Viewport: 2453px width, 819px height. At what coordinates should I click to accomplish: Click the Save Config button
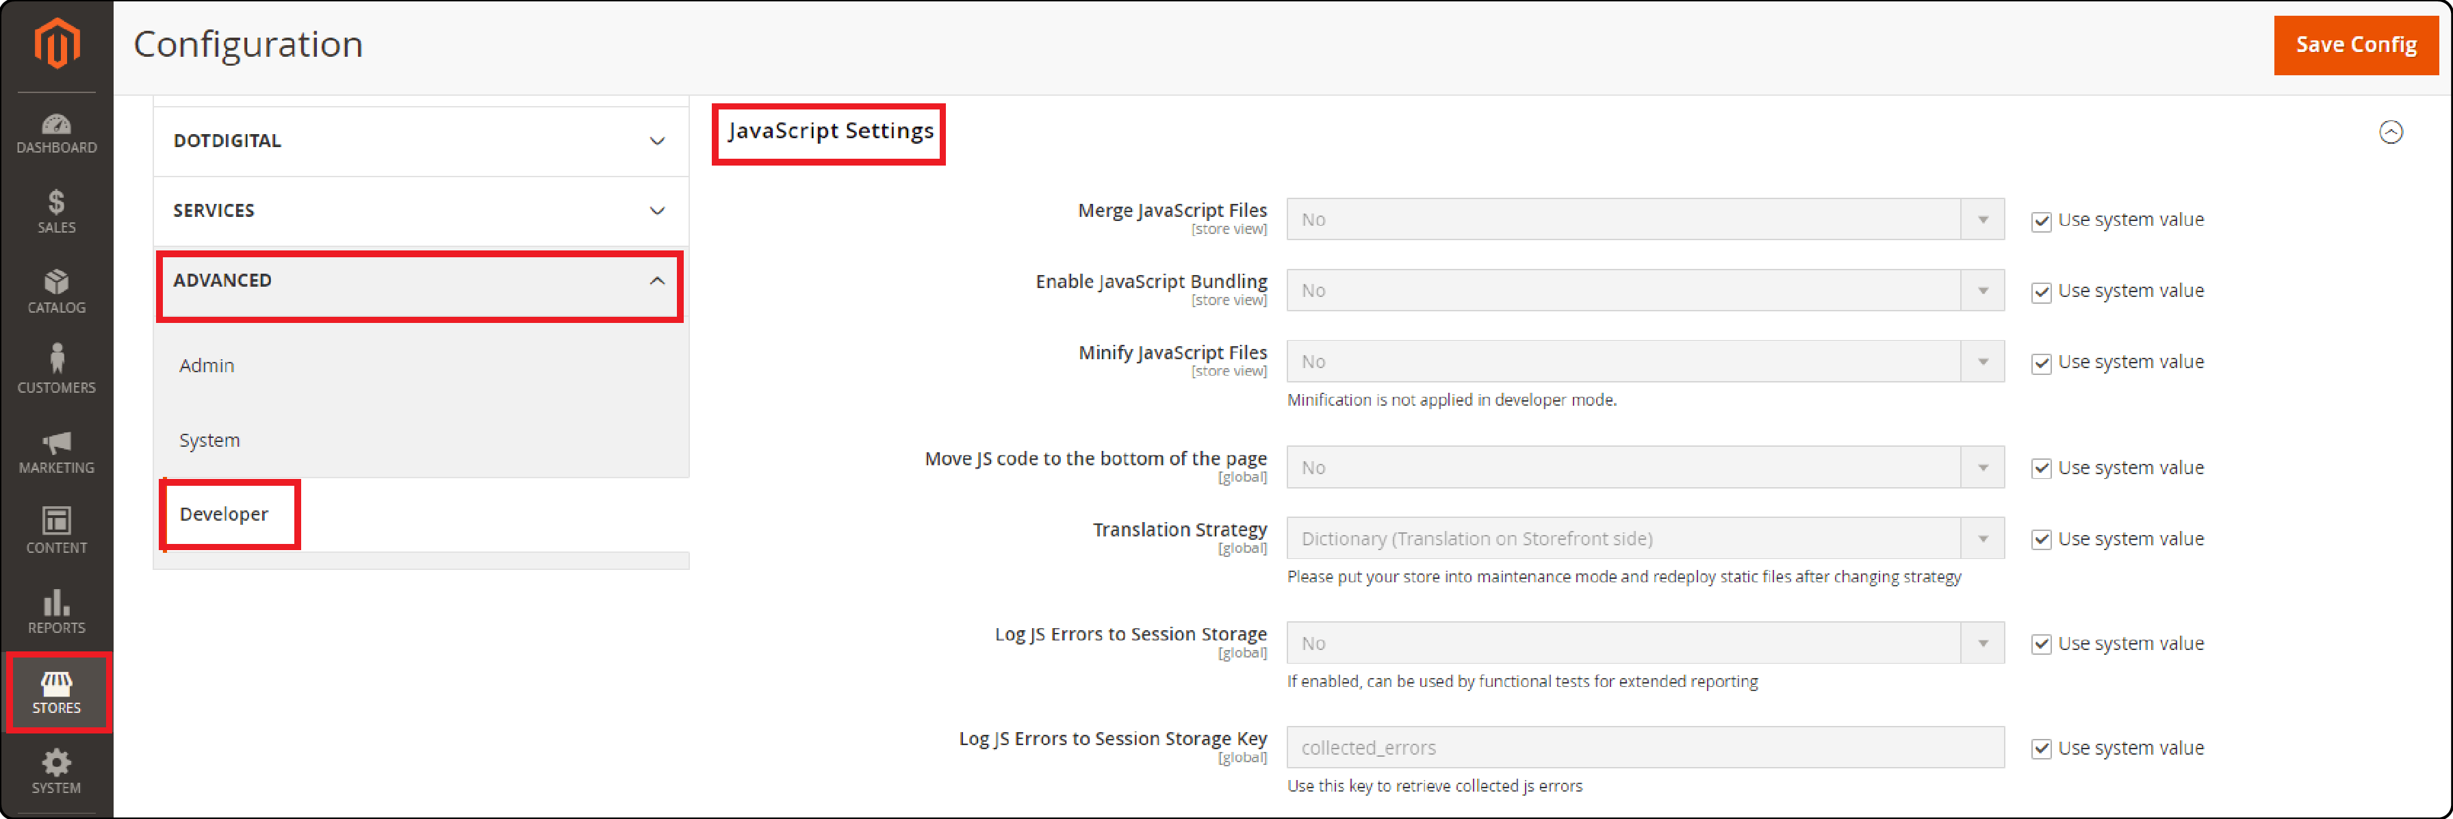(x=2355, y=44)
